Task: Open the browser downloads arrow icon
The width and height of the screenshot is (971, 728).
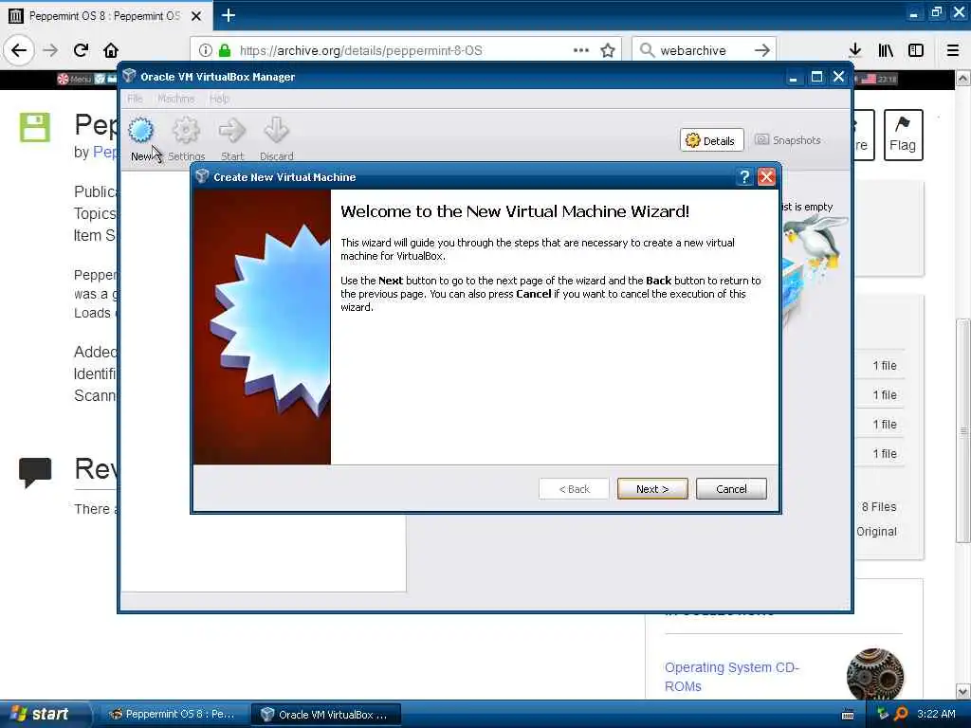Action: [855, 50]
